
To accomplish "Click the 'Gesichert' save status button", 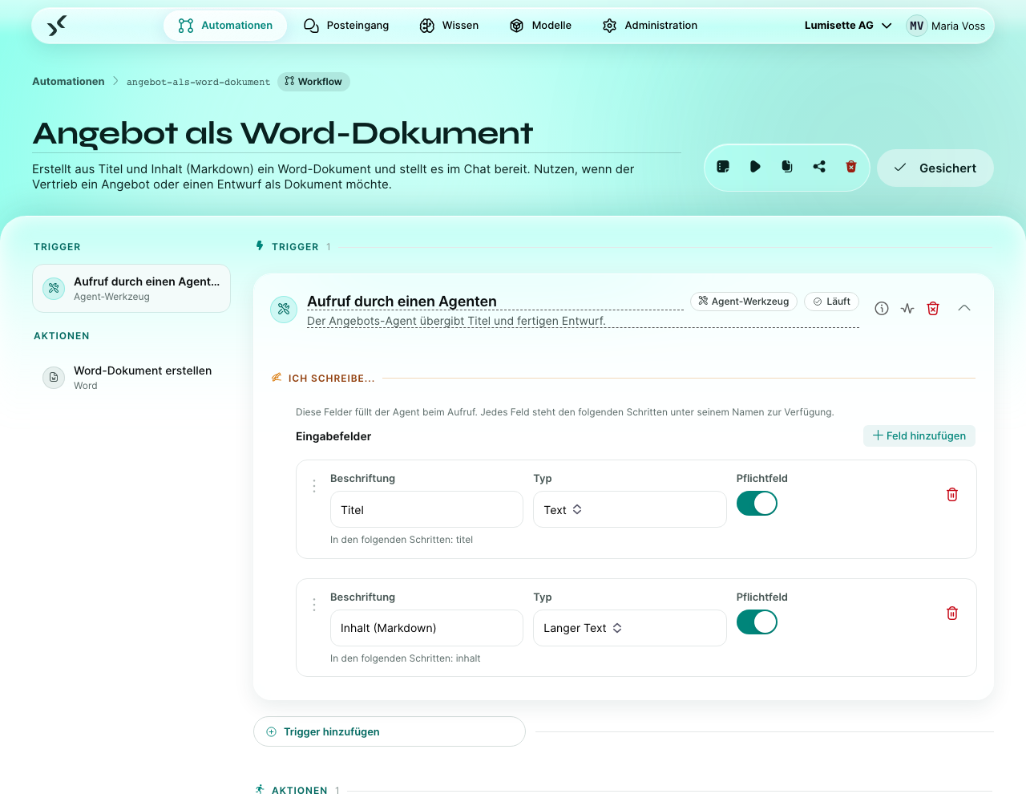I will (935, 168).
